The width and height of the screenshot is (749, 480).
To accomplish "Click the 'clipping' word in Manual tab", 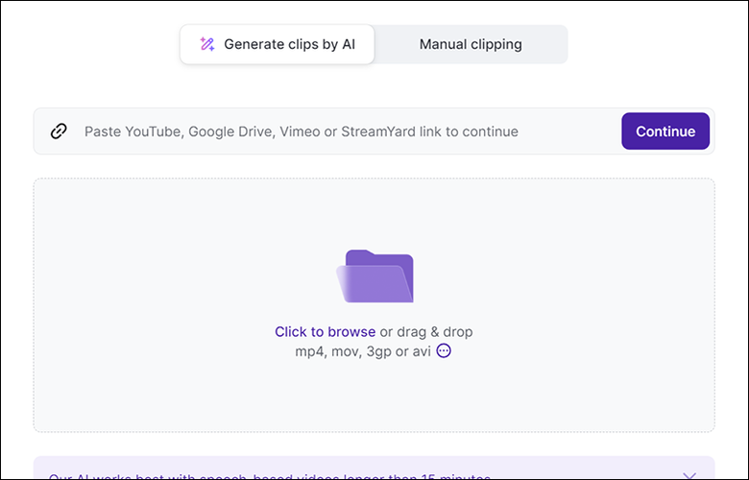I will pyautogui.click(x=496, y=44).
